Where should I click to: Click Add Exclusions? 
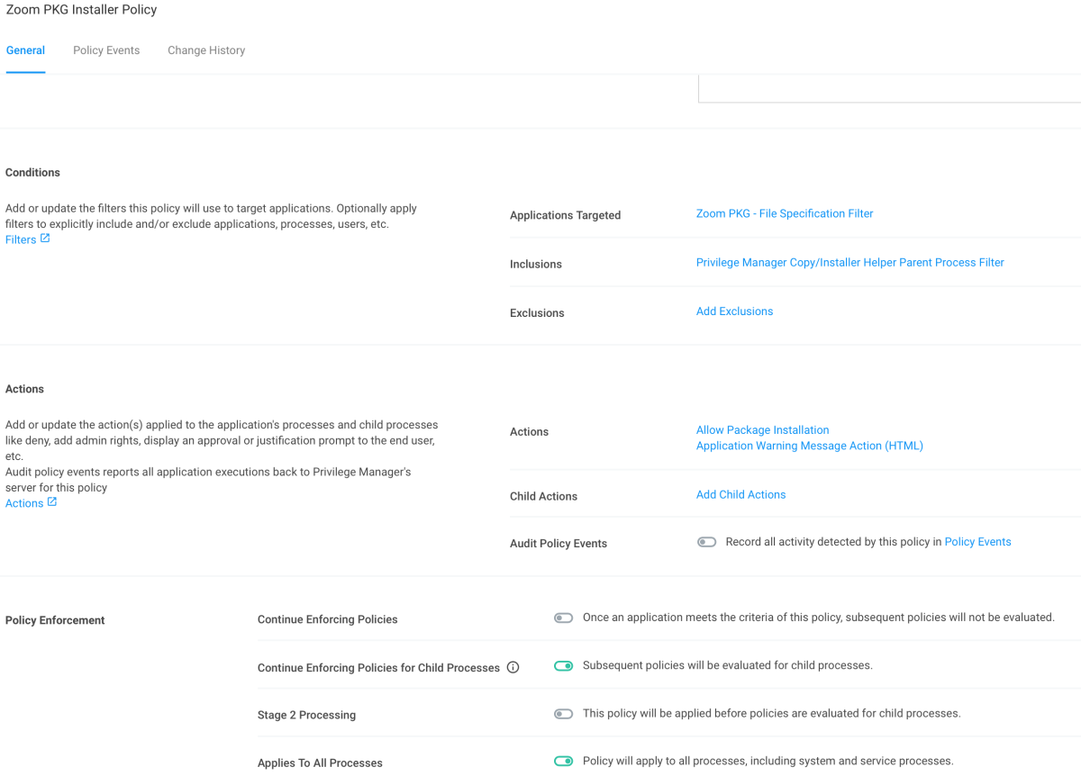click(734, 311)
